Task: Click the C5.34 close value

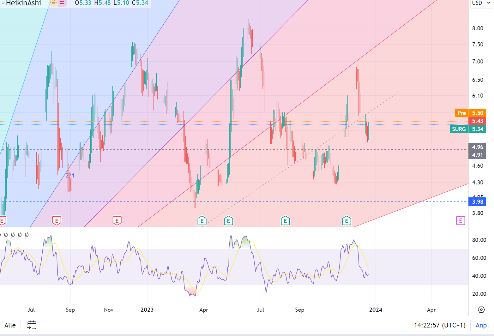Action: click(x=140, y=3)
